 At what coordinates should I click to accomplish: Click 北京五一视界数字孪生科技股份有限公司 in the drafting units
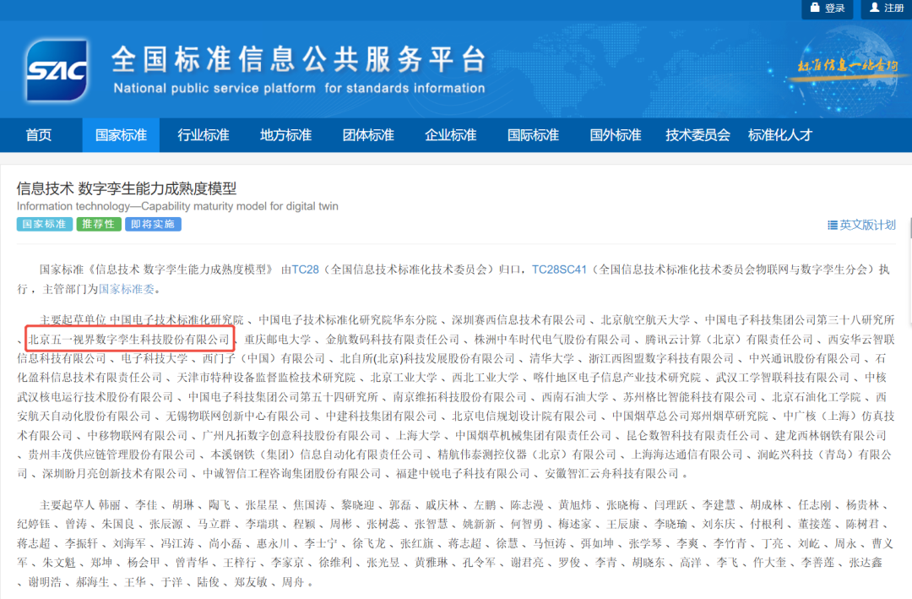click(x=129, y=339)
